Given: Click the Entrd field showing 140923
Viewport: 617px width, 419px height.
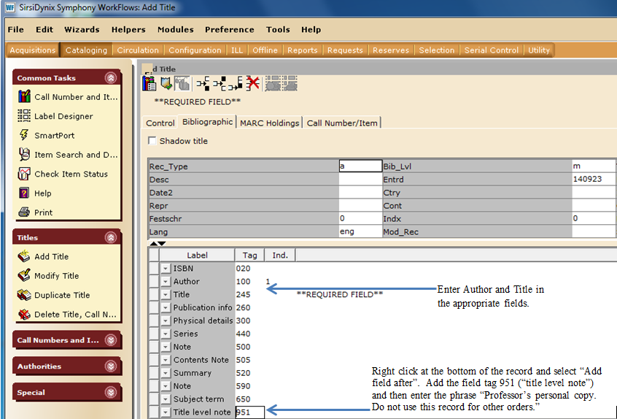Looking at the screenshot, I should pos(594,179).
